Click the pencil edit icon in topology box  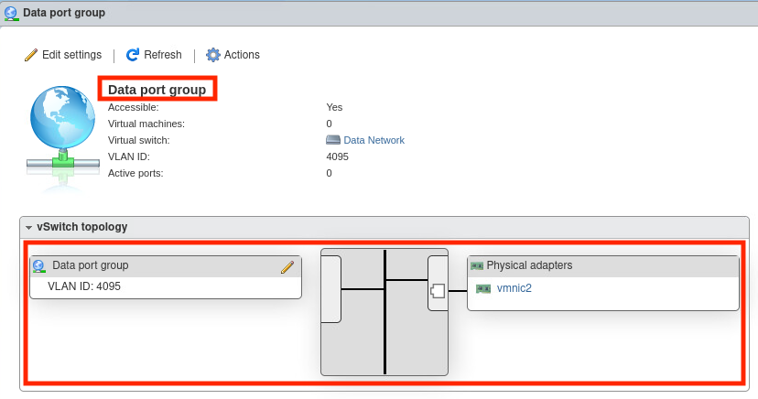[x=287, y=267]
